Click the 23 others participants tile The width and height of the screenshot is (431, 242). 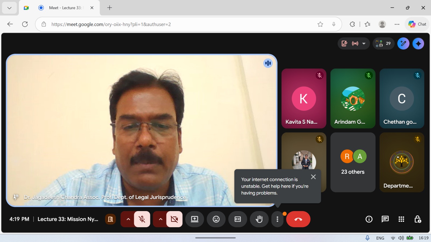(353, 162)
